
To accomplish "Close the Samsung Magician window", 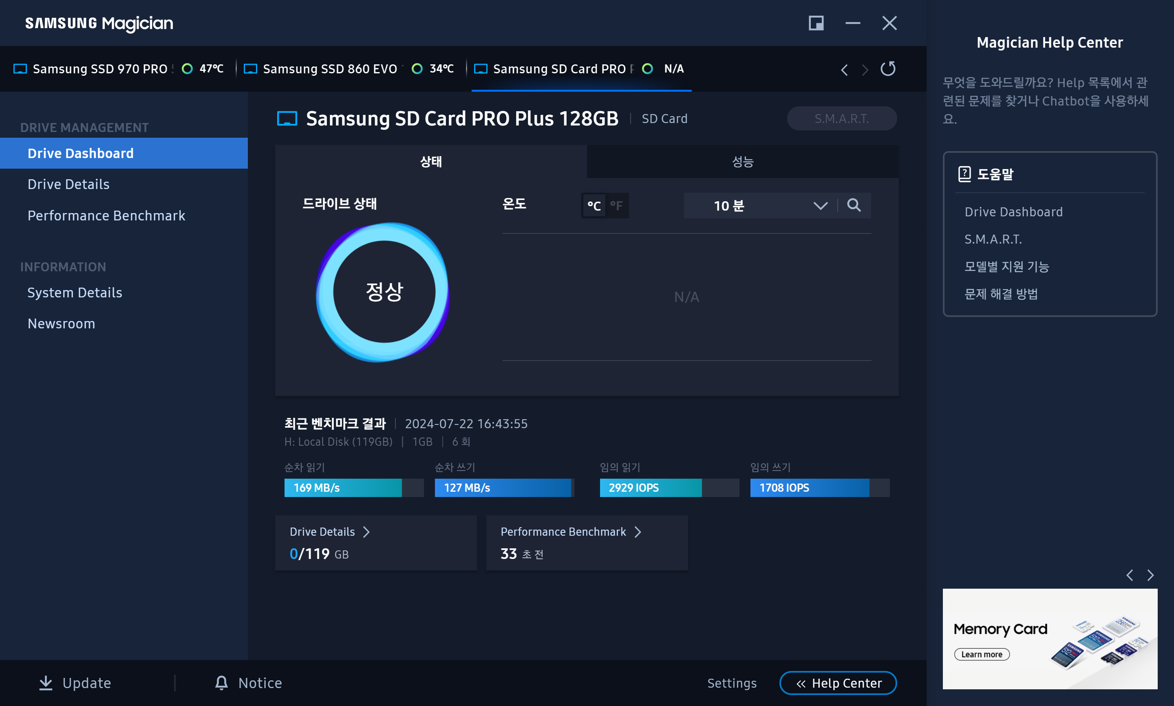I will click(x=889, y=23).
